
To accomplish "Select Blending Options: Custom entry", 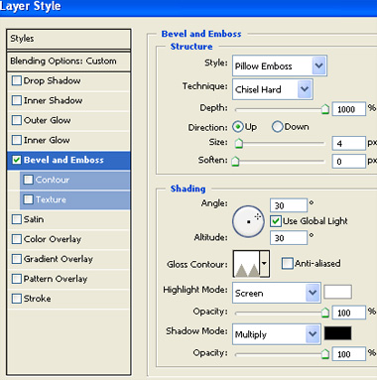I will coord(68,62).
